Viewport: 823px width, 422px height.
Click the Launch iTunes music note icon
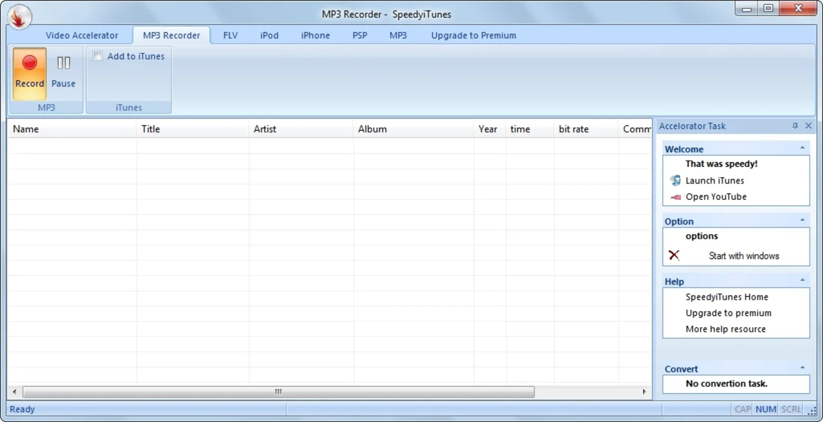pyautogui.click(x=675, y=180)
